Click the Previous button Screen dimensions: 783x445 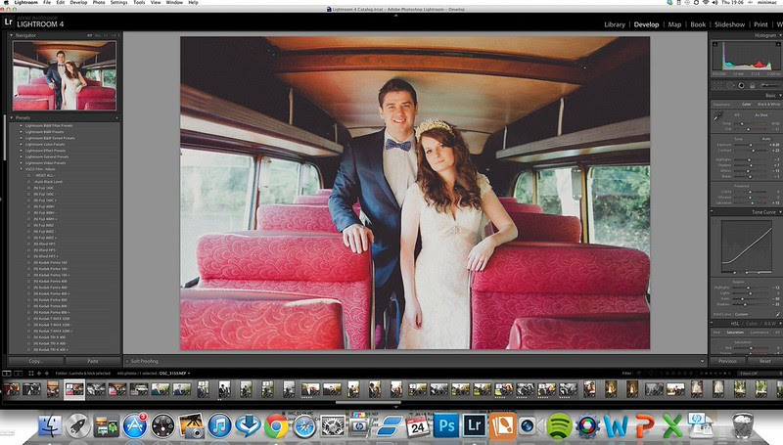(727, 361)
